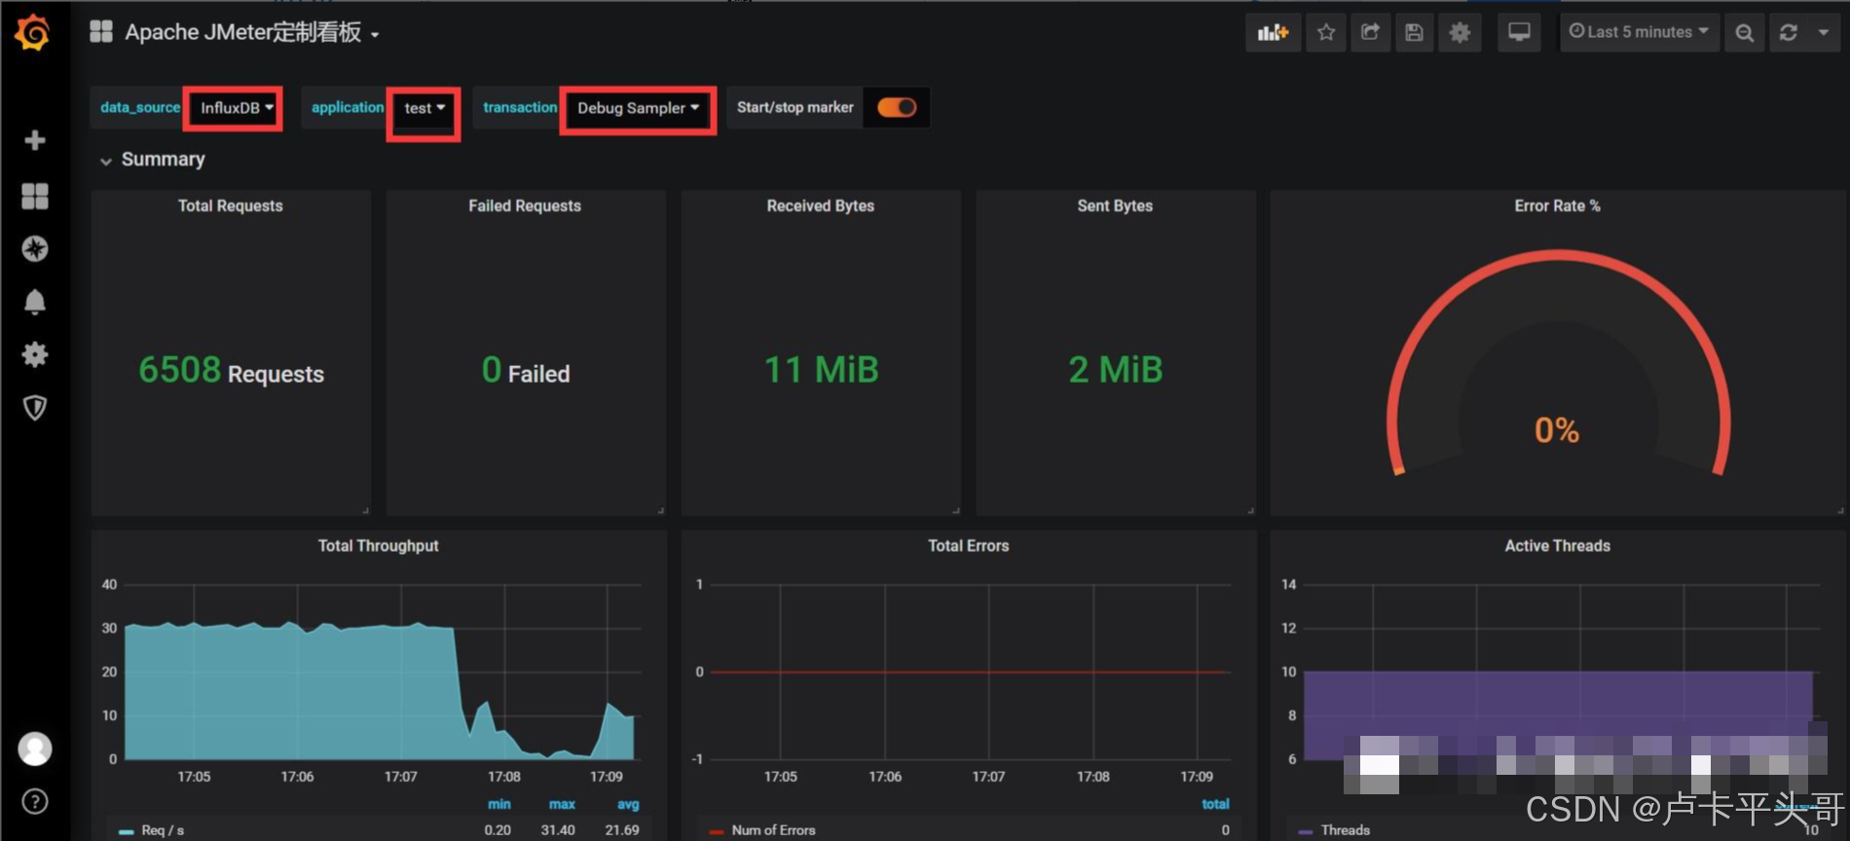This screenshot has height=841, width=1850.
Task: Open the Total Errors panel title menu
Action: click(x=968, y=545)
